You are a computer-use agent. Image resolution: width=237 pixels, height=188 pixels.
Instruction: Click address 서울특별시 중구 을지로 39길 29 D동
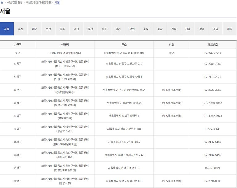124,53
